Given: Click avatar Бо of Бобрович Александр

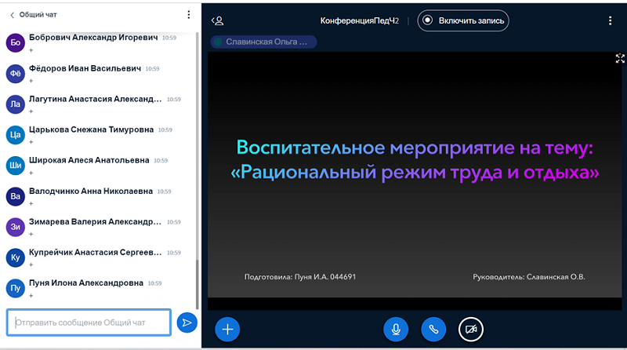Looking at the screenshot, I should pyautogui.click(x=16, y=43).
